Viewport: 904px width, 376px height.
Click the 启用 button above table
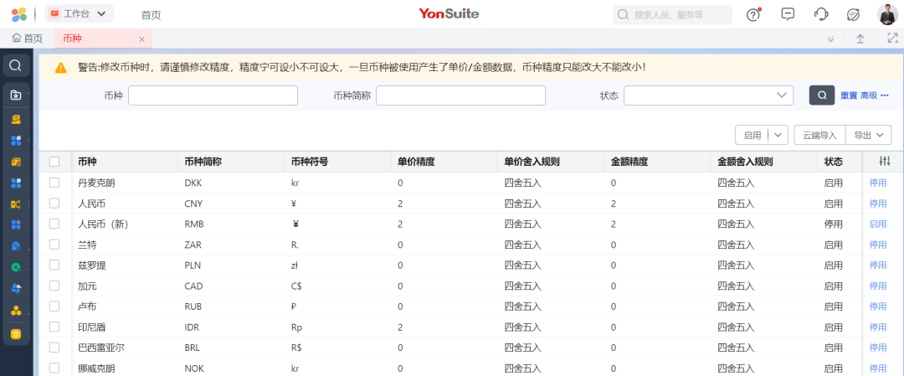(x=752, y=135)
